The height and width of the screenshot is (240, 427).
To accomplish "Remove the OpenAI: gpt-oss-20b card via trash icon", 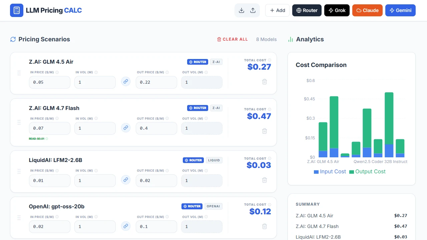I will click(265, 226).
